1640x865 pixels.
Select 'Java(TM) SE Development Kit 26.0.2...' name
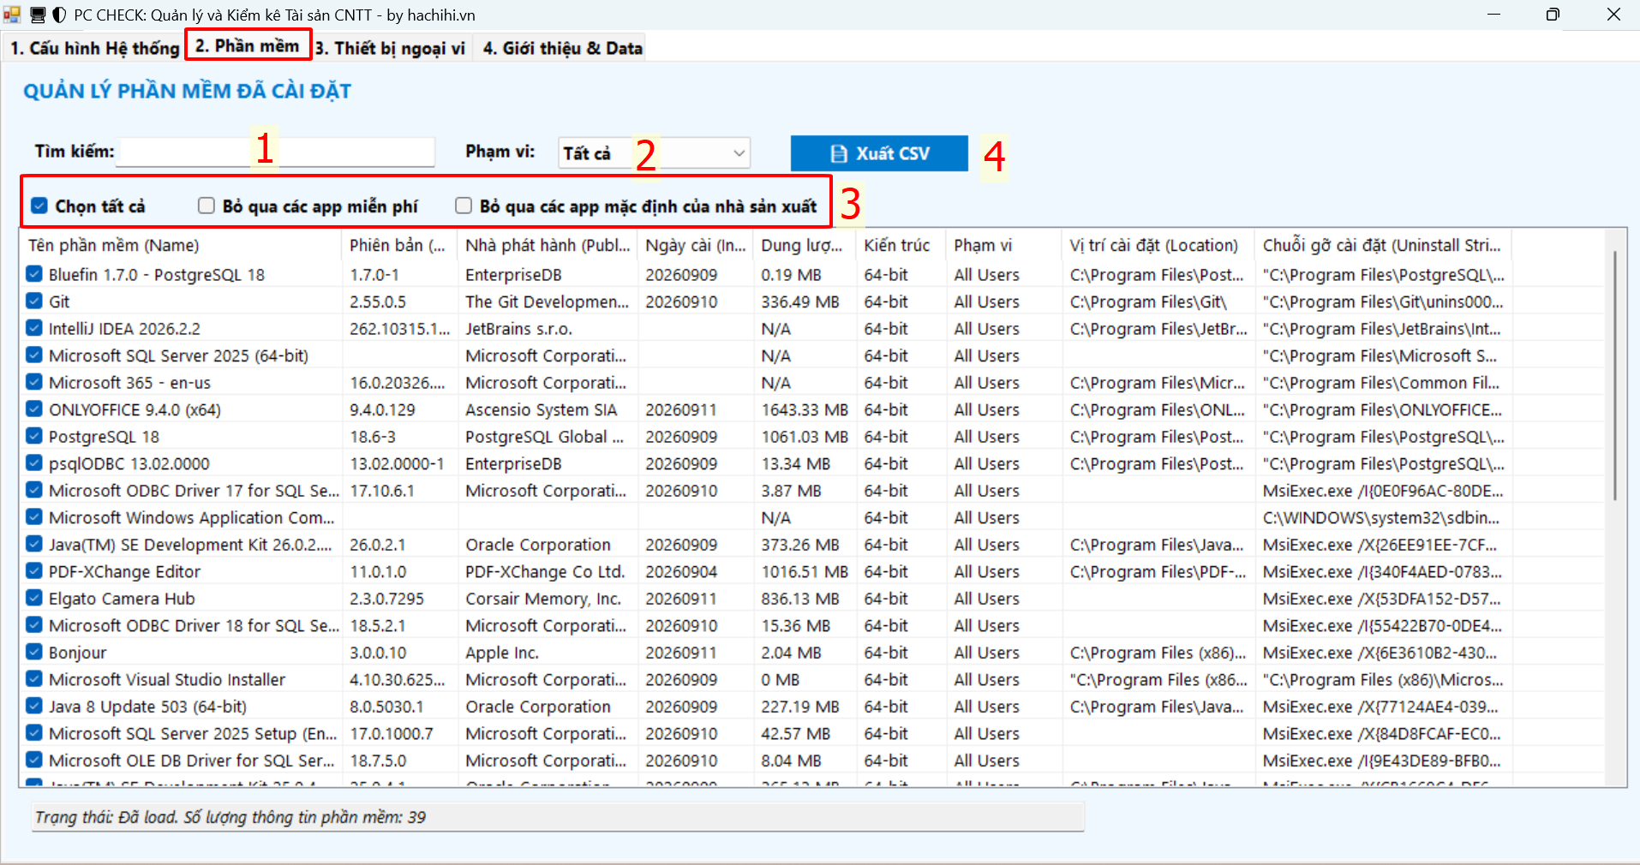coord(190,545)
